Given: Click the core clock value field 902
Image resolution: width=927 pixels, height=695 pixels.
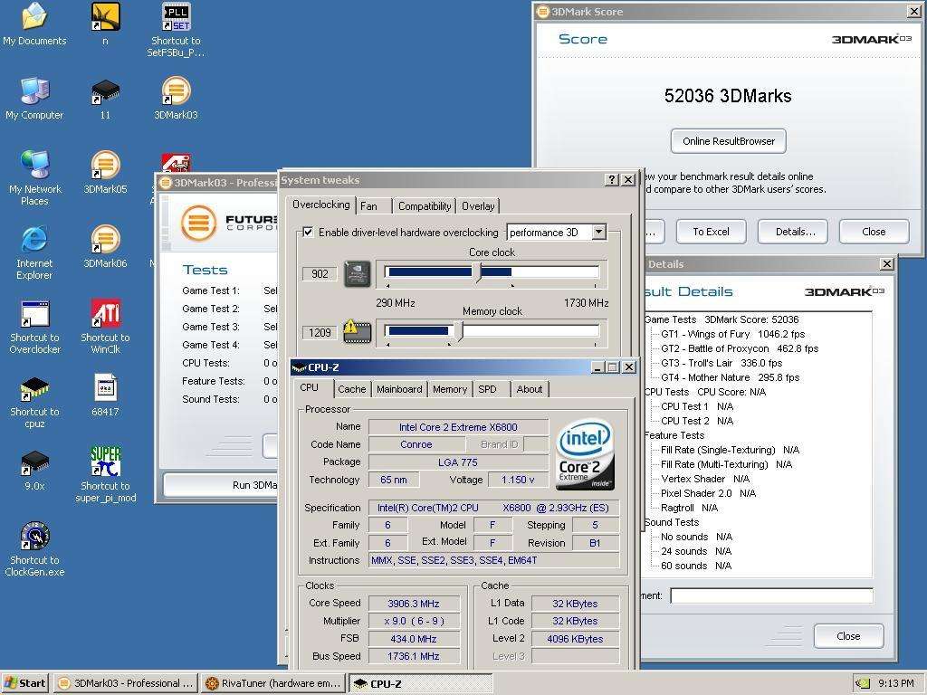Looking at the screenshot, I should pos(320,273).
